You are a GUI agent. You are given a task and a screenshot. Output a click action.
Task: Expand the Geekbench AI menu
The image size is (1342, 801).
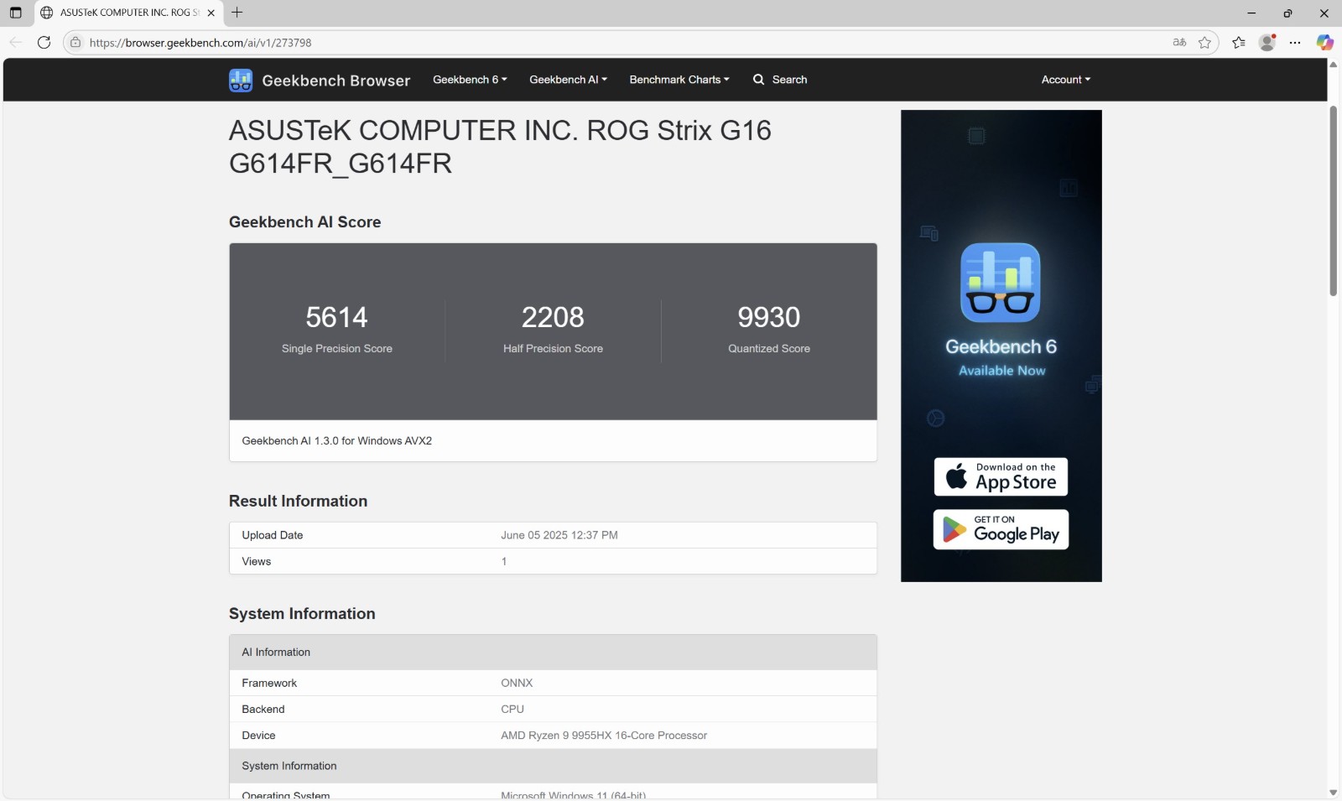coord(568,80)
